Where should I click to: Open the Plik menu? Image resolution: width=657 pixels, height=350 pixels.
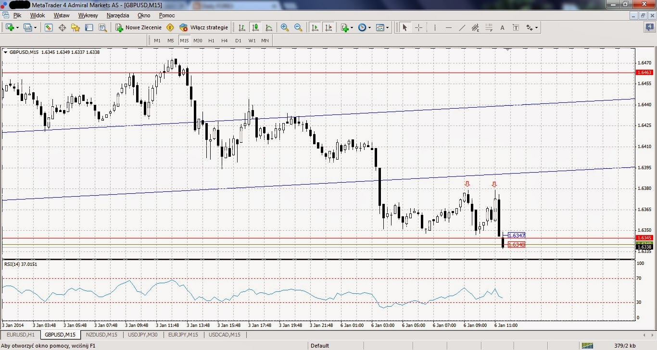(17, 15)
